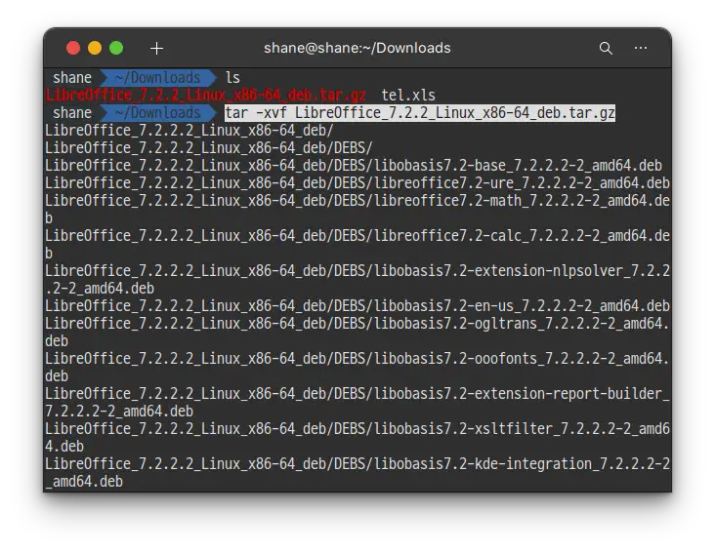
Task: Click the libreoffice7.2-math deb line
Action: [x=357, y=210]
